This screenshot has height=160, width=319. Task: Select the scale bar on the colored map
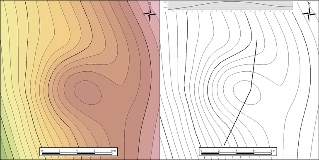(x=79, y=152)
